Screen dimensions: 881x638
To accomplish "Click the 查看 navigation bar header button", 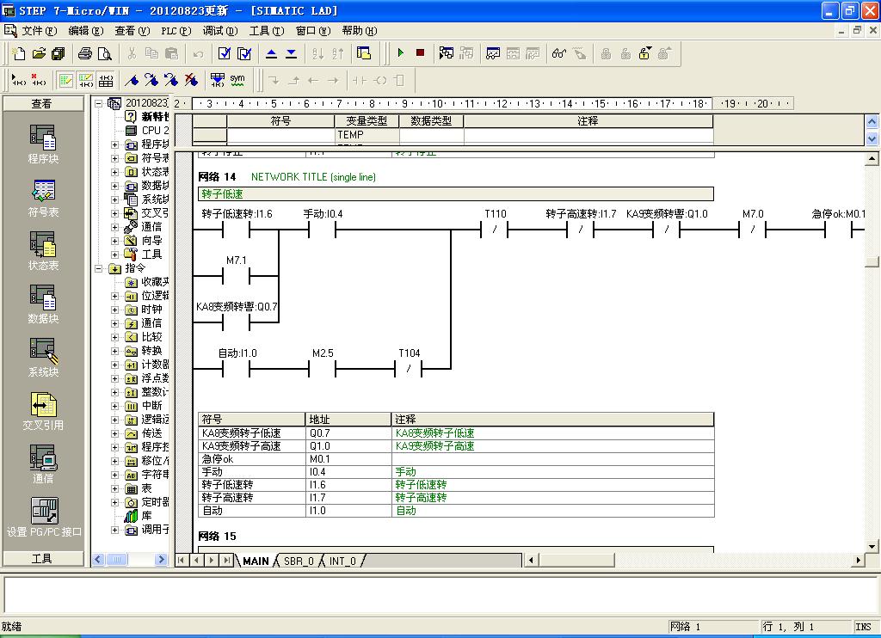I will click(x=43, y=103).
